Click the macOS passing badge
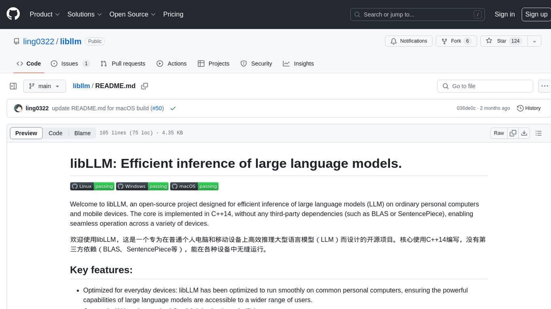 click(x=194, y=186)
